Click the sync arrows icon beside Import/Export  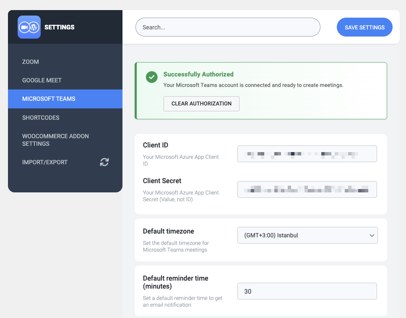pyautogui.click(x=104, y=162)
